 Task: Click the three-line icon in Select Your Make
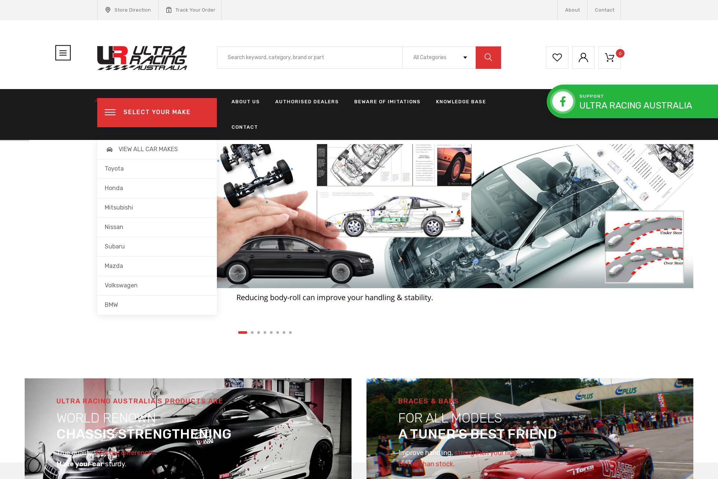click(x=110, y=112)
